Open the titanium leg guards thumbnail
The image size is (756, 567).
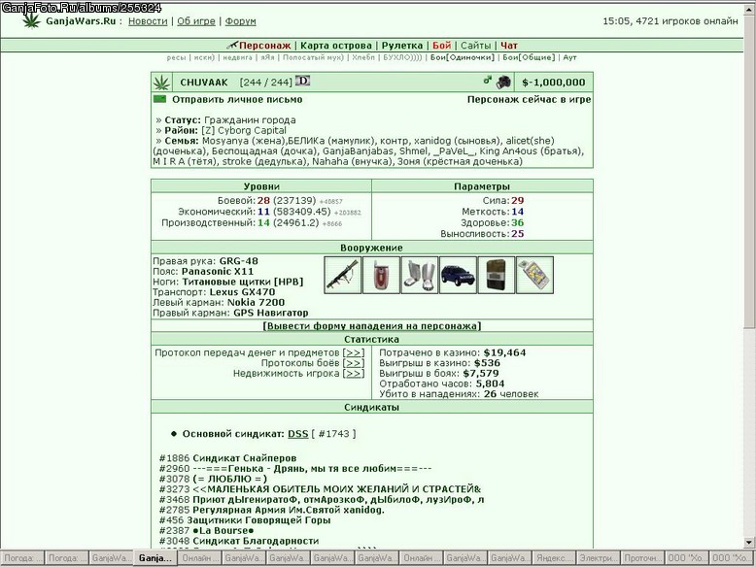tap(420, 275)
